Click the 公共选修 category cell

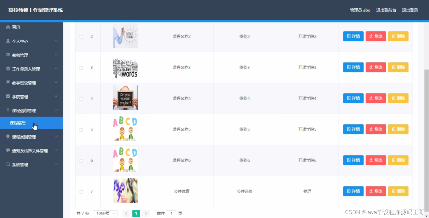pos(245,191)
